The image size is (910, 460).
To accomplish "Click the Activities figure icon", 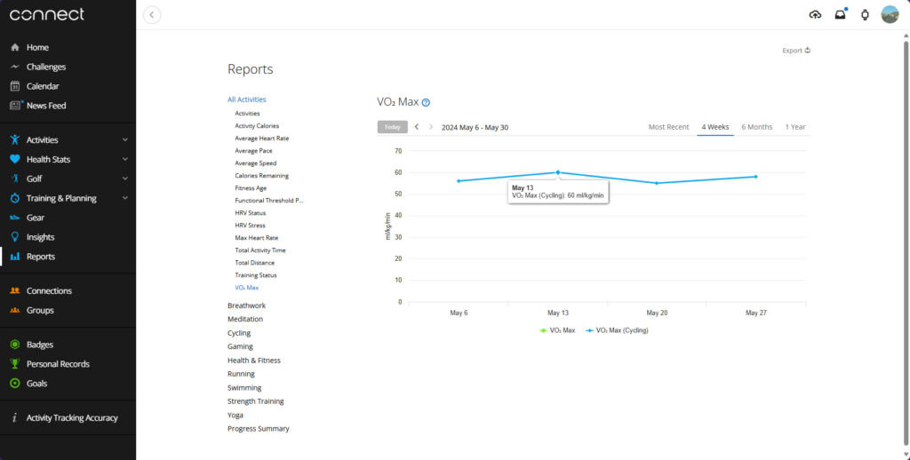I will click(x=15, y=139).
